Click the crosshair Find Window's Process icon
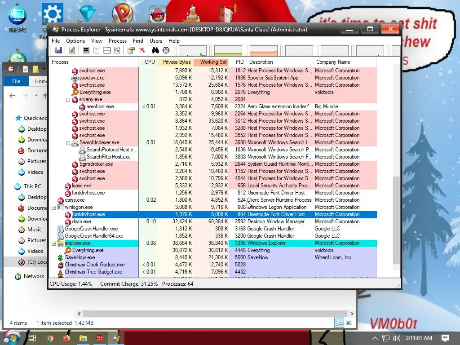The height and width of the screenshot is (345, 460). coord(166,50)
